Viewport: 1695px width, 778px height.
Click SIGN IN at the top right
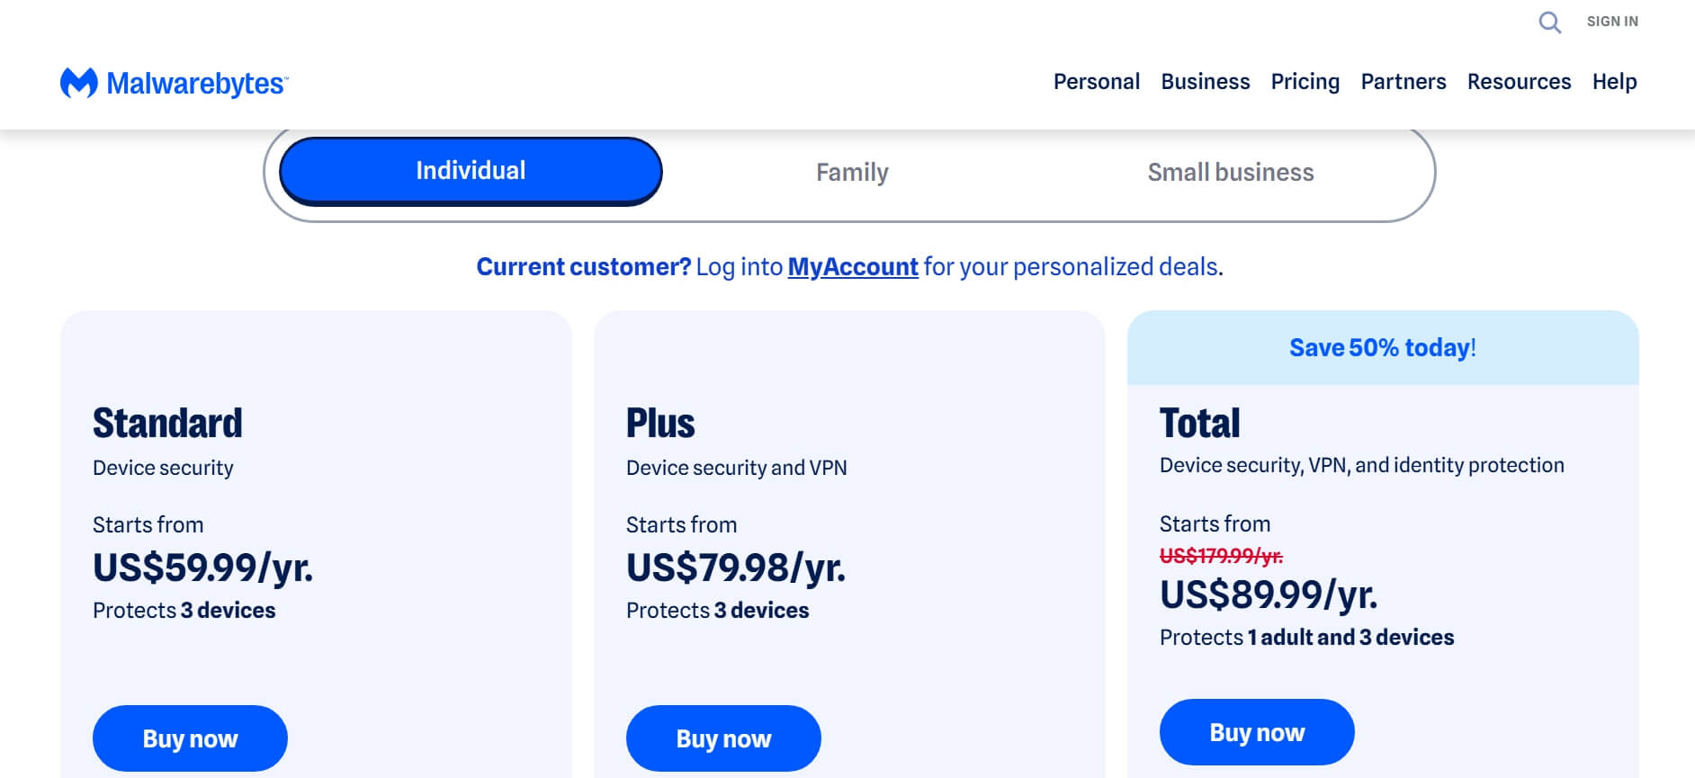(x=1612, y=21)
